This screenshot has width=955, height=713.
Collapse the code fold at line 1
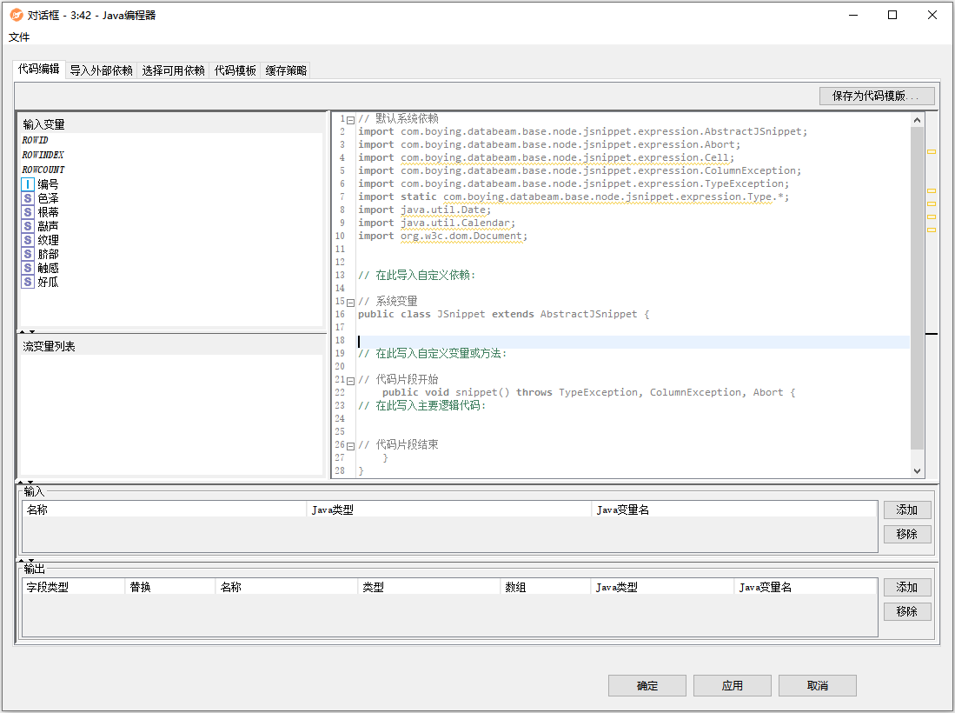[x=350, y=119]
